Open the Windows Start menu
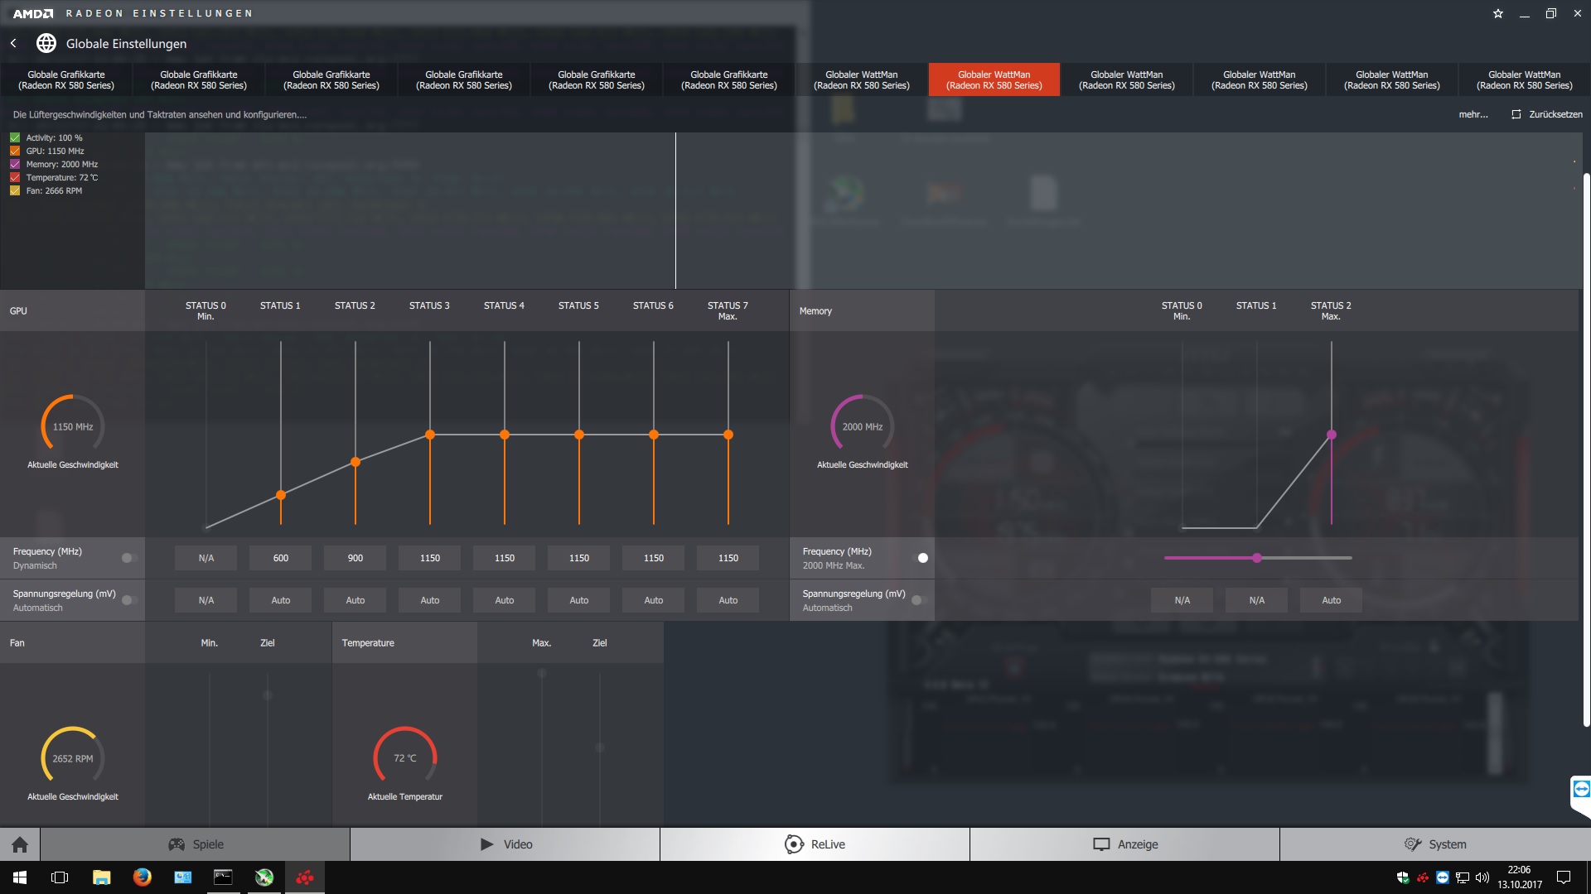The height and width of the screenshot is (894, 1591). [x=20, y=877]
